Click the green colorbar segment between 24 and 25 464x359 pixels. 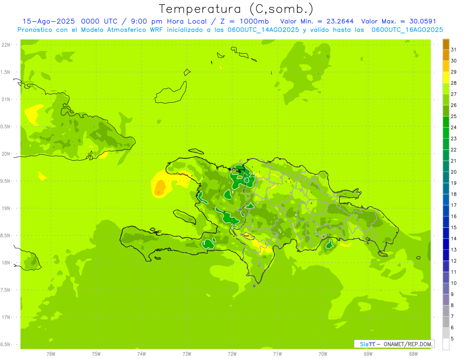pos(446,122)
